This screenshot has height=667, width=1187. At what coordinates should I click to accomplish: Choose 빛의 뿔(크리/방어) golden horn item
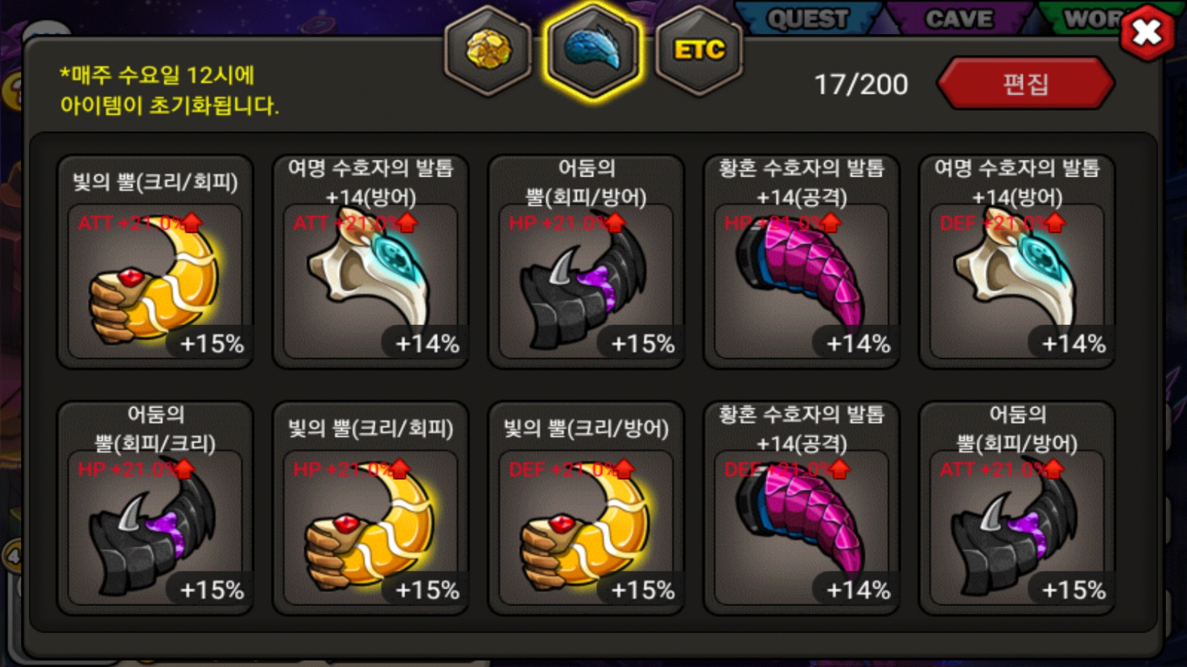pyautogui.click(x=586, y=508)
